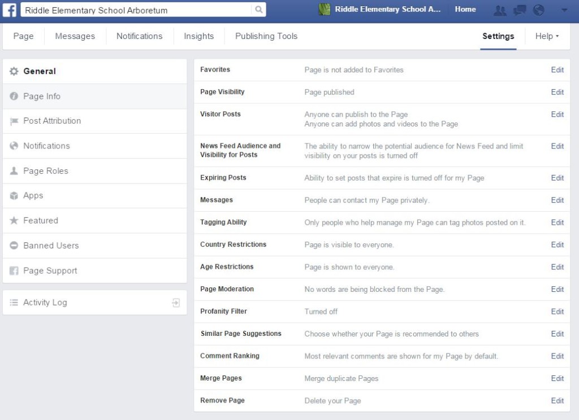Edit the Remove Page setting
This screenshot has width=579, height=420.
(557, 400)
